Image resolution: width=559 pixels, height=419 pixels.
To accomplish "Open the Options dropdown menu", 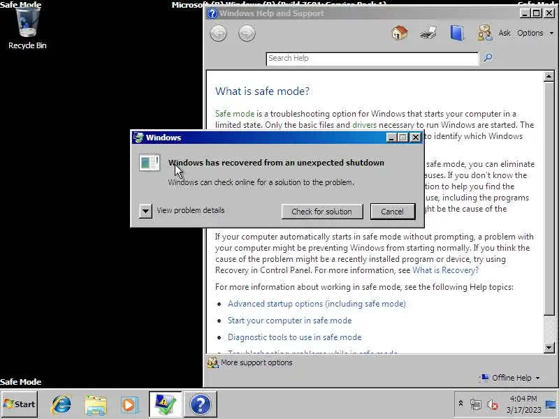I will (x=535, y=33).
